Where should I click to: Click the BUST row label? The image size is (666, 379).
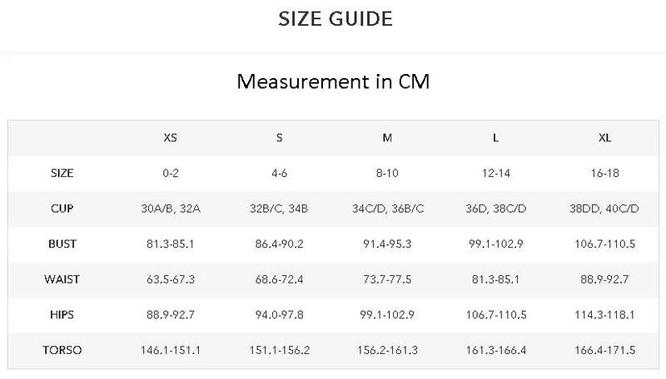(x=62, y=244)
